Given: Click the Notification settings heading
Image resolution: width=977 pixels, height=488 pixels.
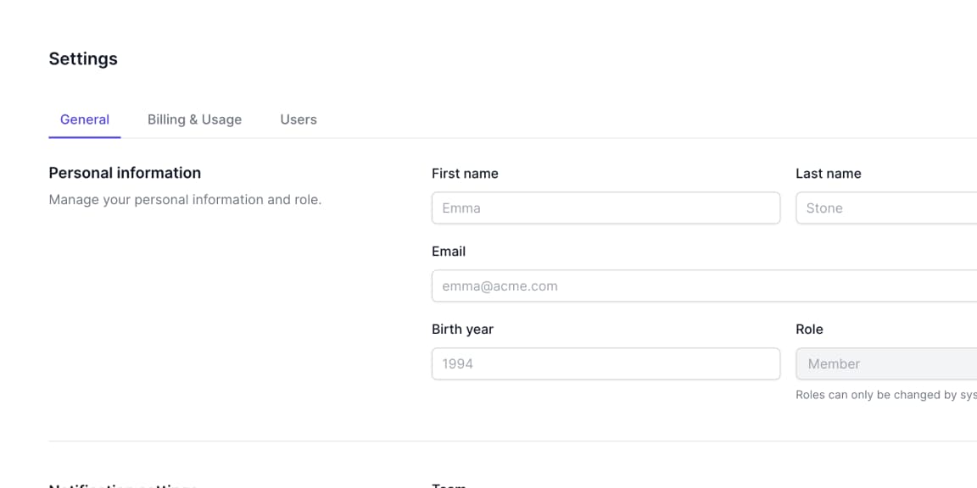Looking at the screenshot, I should coord(123,485).
